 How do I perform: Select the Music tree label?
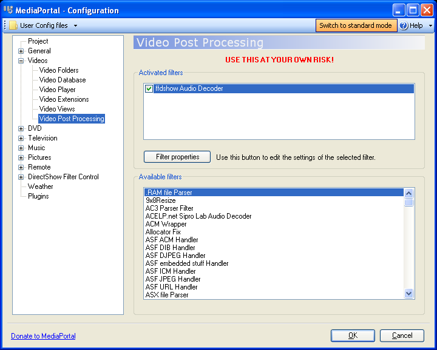click(36, 148)
